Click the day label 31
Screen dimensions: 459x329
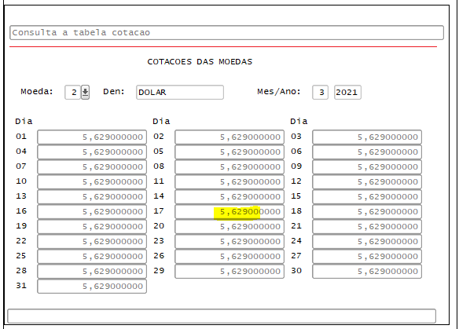tap(21, 286)
